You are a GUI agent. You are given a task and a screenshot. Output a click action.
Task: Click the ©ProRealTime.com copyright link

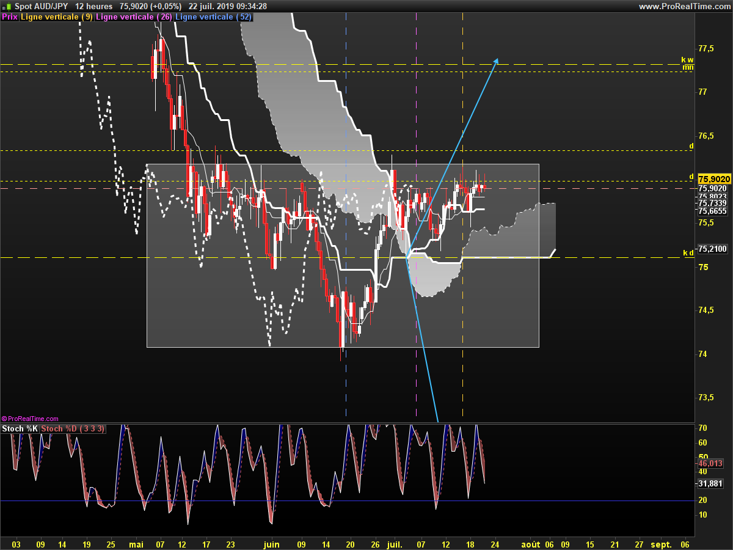pos(30,419)
